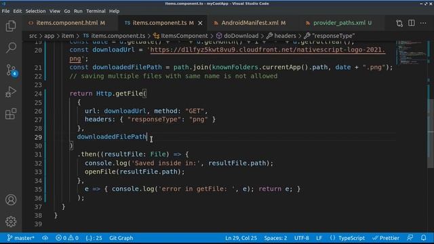Click the "responseType" breadcrumb

pos(333,36)
